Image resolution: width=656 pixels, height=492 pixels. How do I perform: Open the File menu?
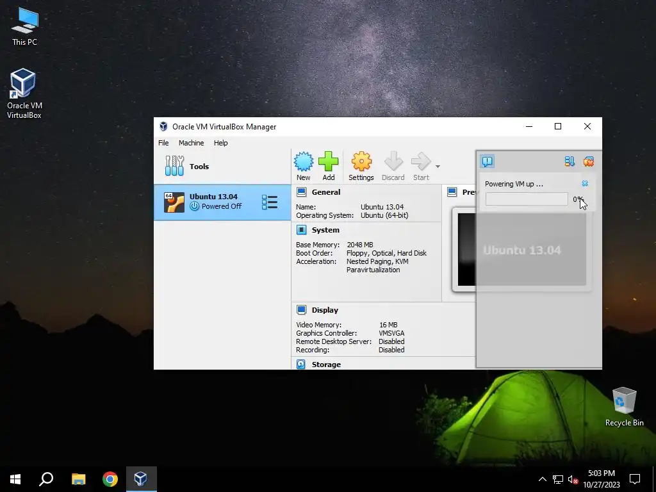pos(163,143)
